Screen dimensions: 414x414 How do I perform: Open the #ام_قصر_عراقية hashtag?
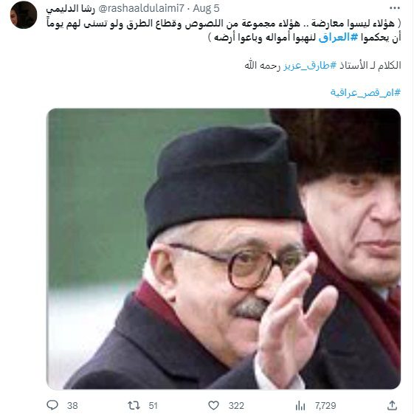pyautogui.click(x=365, y=93)
